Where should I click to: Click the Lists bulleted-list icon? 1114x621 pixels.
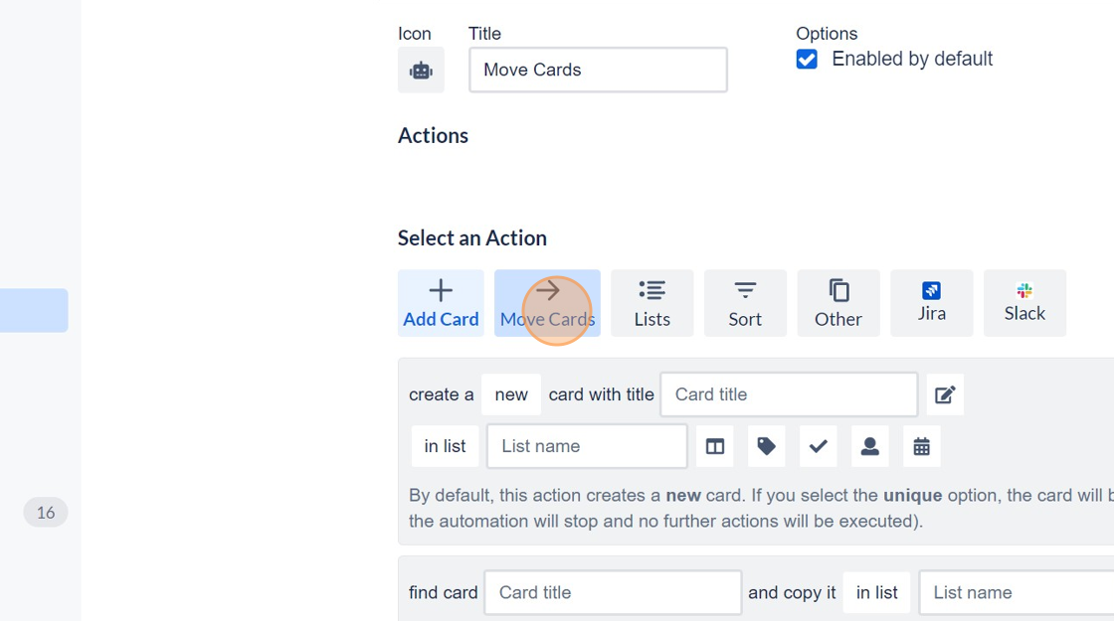tap(651, 291)
